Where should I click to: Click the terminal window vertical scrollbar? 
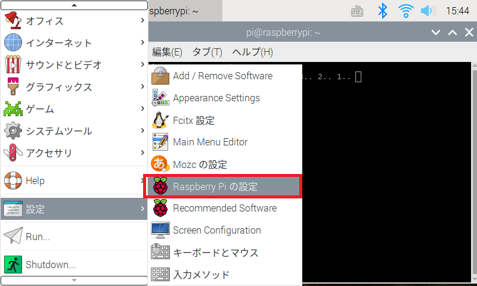click(x=474, y=172)
